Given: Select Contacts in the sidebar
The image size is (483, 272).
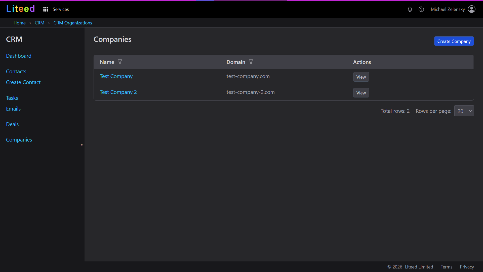Looking at the screenshot, I should click(16, 72).
